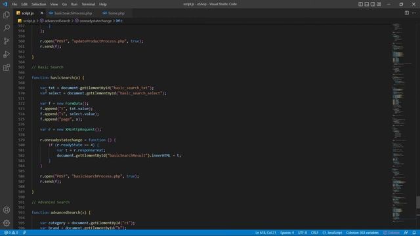This screenshot has height=236, width=420.
Task: Click the basicSearch function name
Action: [x=62, y=77]
